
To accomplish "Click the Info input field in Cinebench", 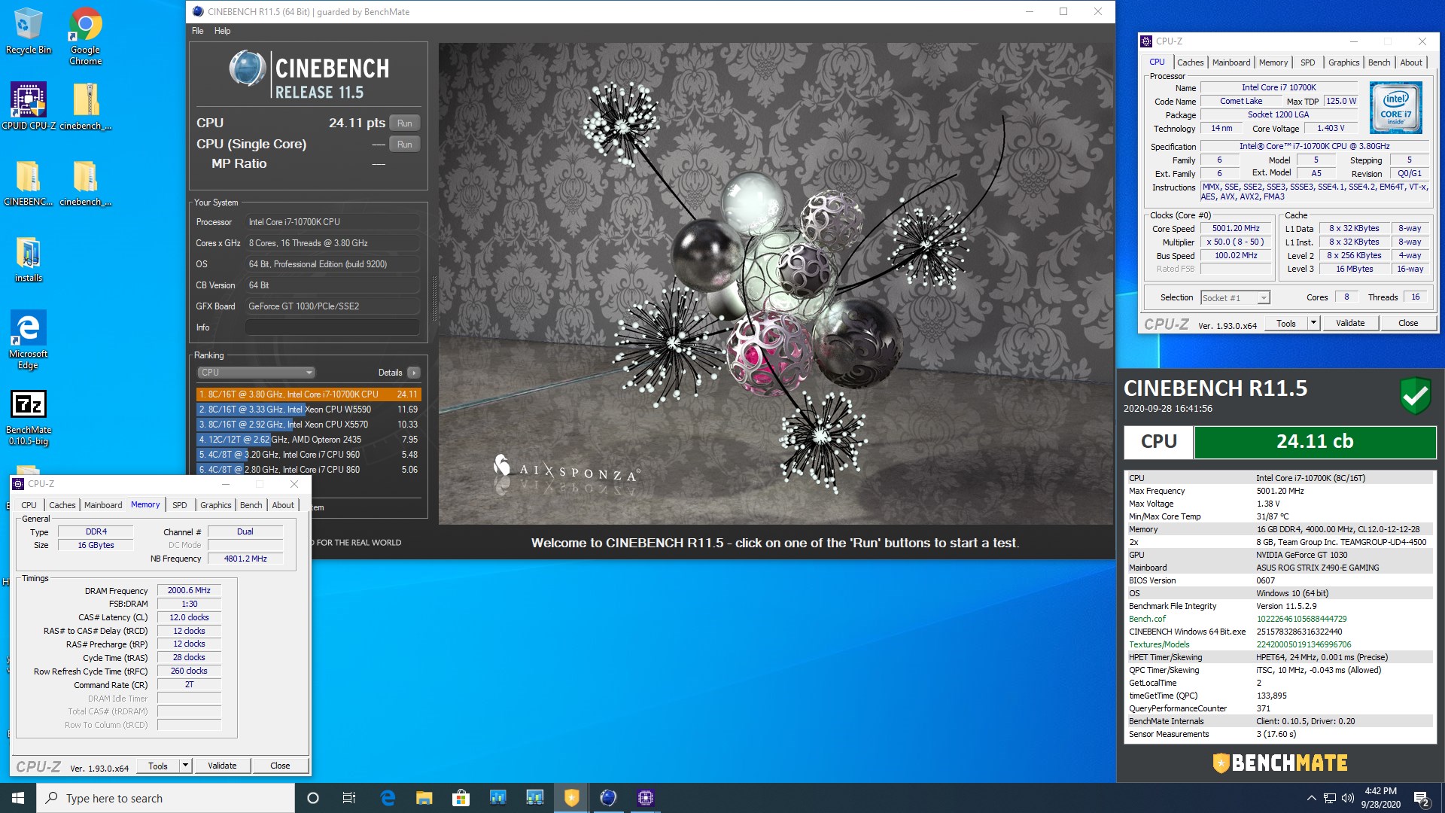I will (x=332, y=327).
